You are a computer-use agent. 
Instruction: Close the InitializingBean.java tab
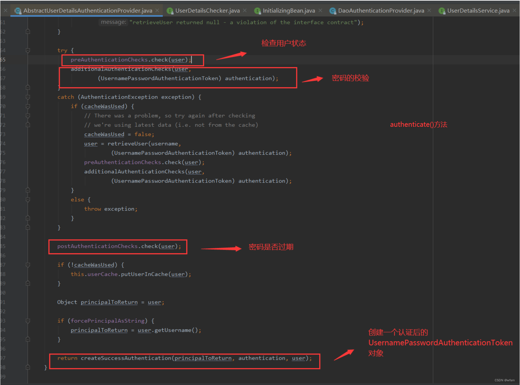[320, 11]
